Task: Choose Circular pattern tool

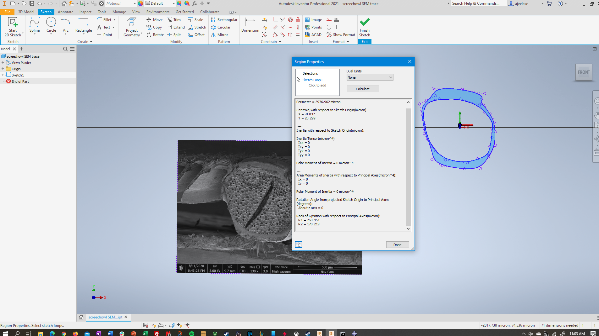Action: [221, 27]
